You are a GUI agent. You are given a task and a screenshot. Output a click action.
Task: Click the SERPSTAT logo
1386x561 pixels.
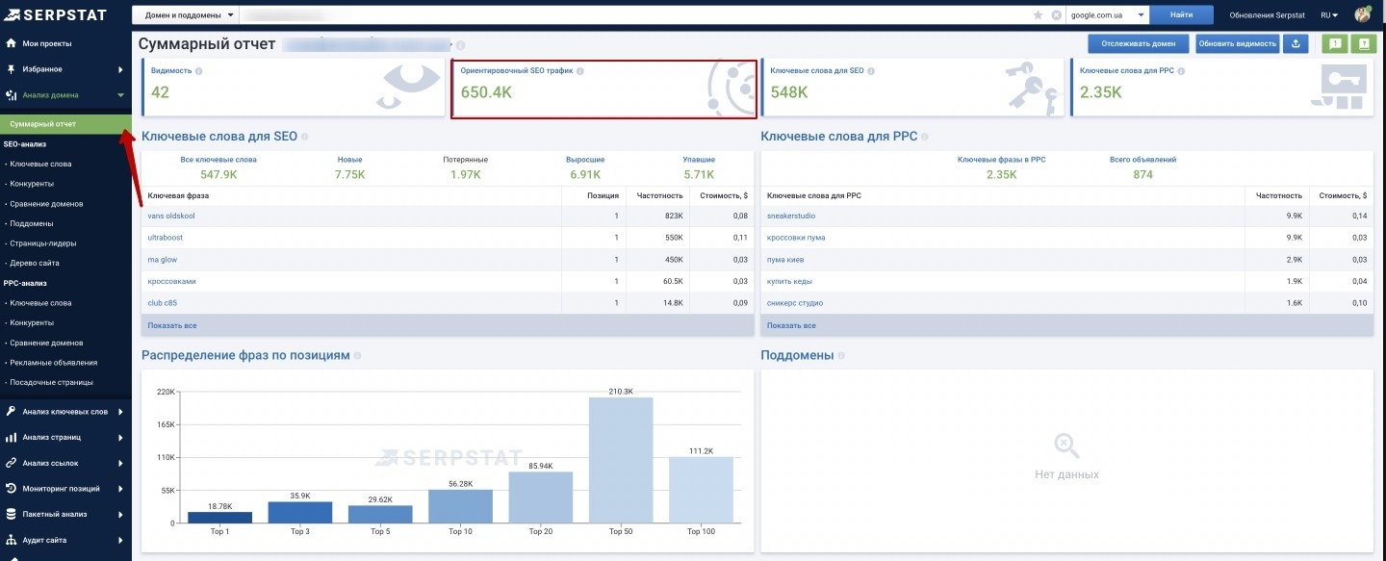(54, 14)
